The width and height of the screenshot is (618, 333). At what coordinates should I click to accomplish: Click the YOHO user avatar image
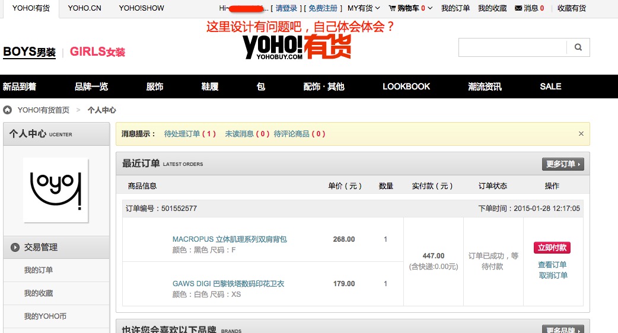[x=56, y=190]
